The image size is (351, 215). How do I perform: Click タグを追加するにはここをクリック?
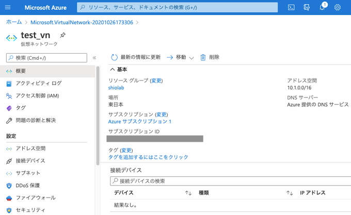pos(148,157)
